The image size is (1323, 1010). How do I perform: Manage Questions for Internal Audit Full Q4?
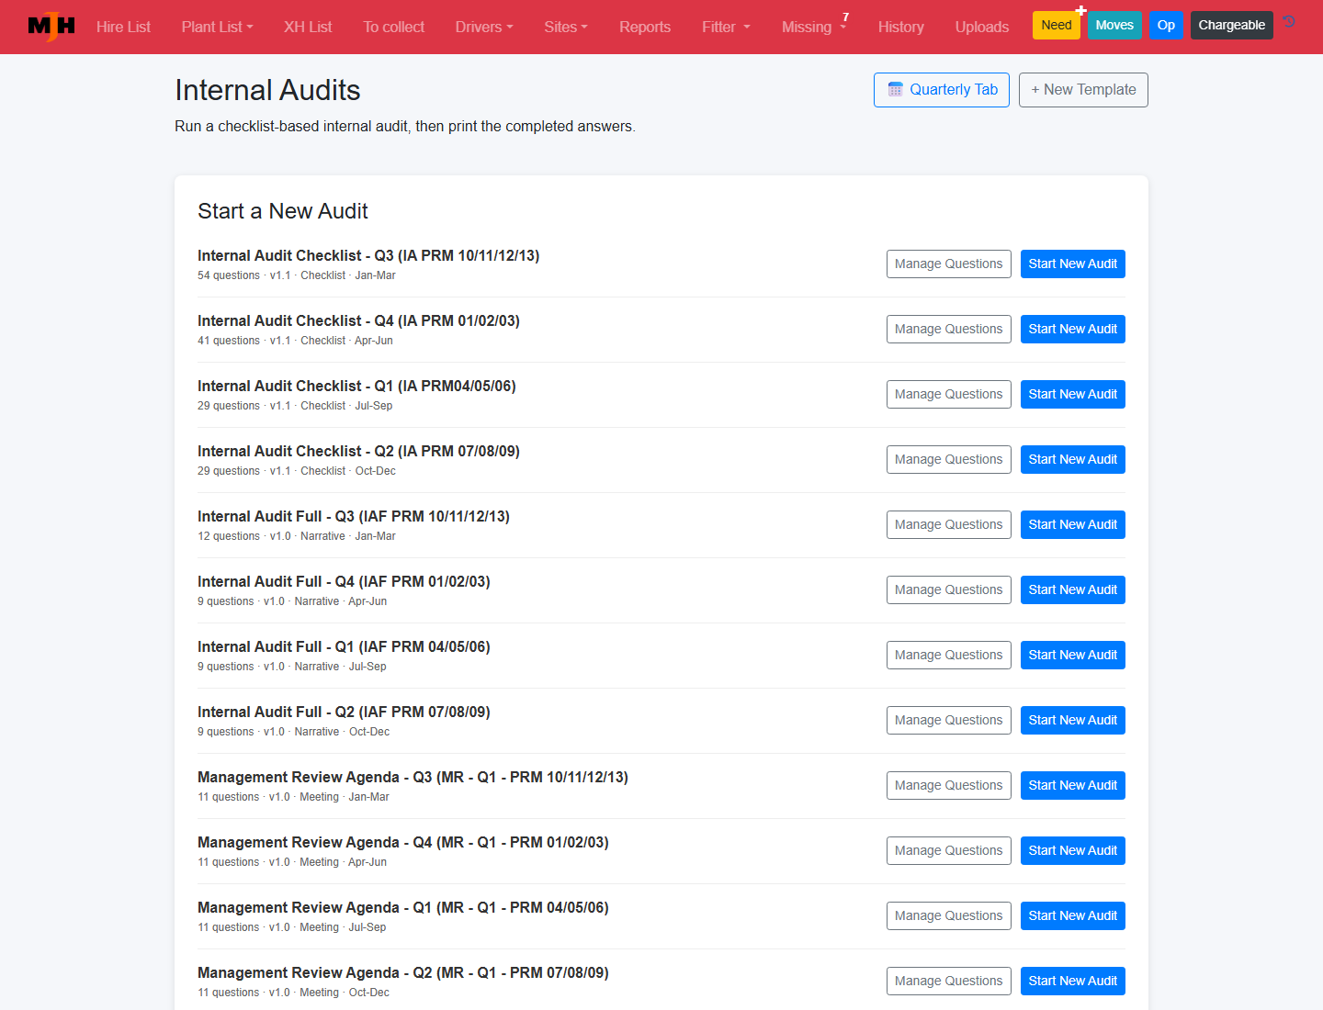[x=948, y=589]
